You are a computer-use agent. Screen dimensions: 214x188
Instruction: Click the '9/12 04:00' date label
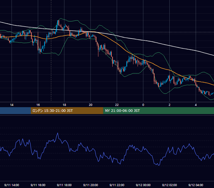(x=196, y=185)
